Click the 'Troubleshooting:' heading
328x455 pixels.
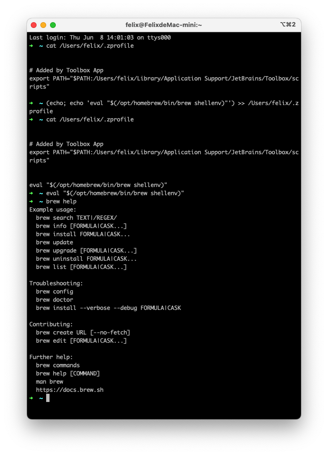pos(56,283)
